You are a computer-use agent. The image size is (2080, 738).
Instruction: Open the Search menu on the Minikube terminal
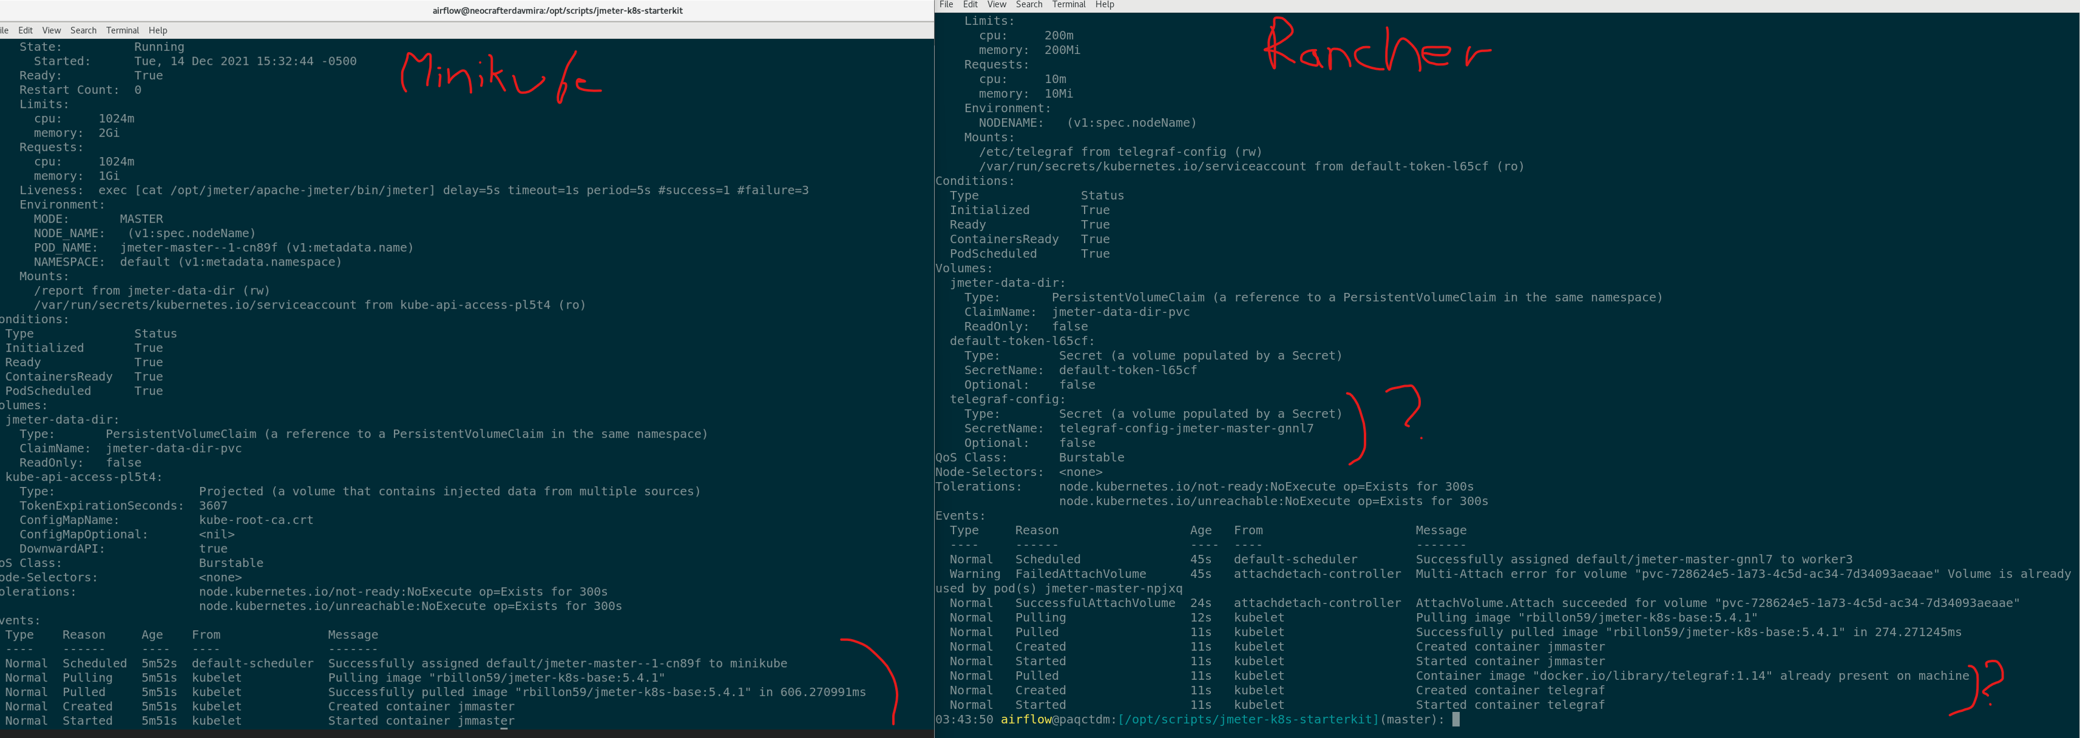pyautogui.click(x=83, y=30)
